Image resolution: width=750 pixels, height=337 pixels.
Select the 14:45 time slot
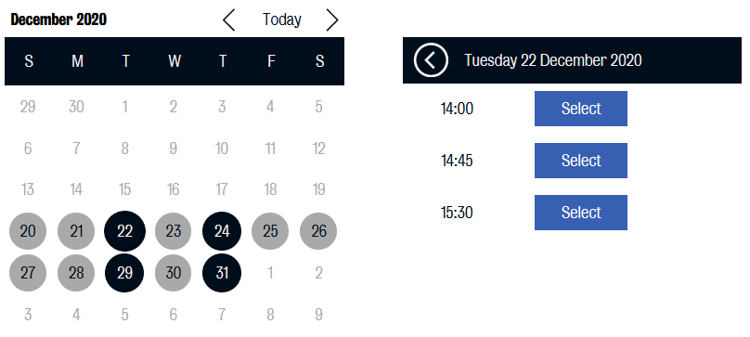(x=581, y=161)
